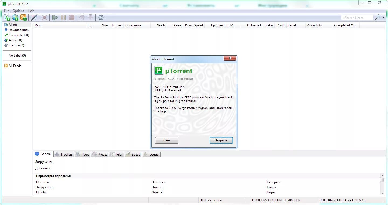The height and width of the screenshot is (205, 388).
Task: Open the Help menu
Action: click(31, 11)
